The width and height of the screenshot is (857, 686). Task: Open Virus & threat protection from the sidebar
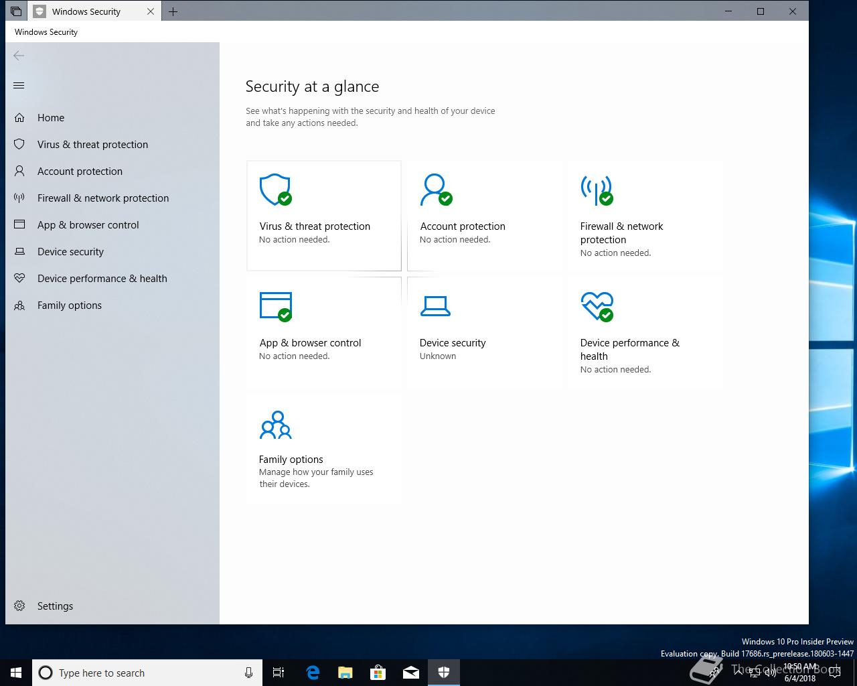pos(112,145)
